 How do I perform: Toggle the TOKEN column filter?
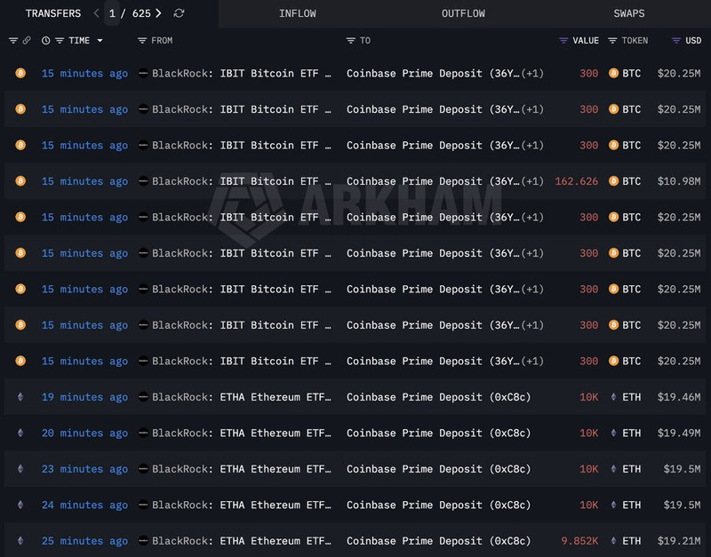tap(612, 41)
